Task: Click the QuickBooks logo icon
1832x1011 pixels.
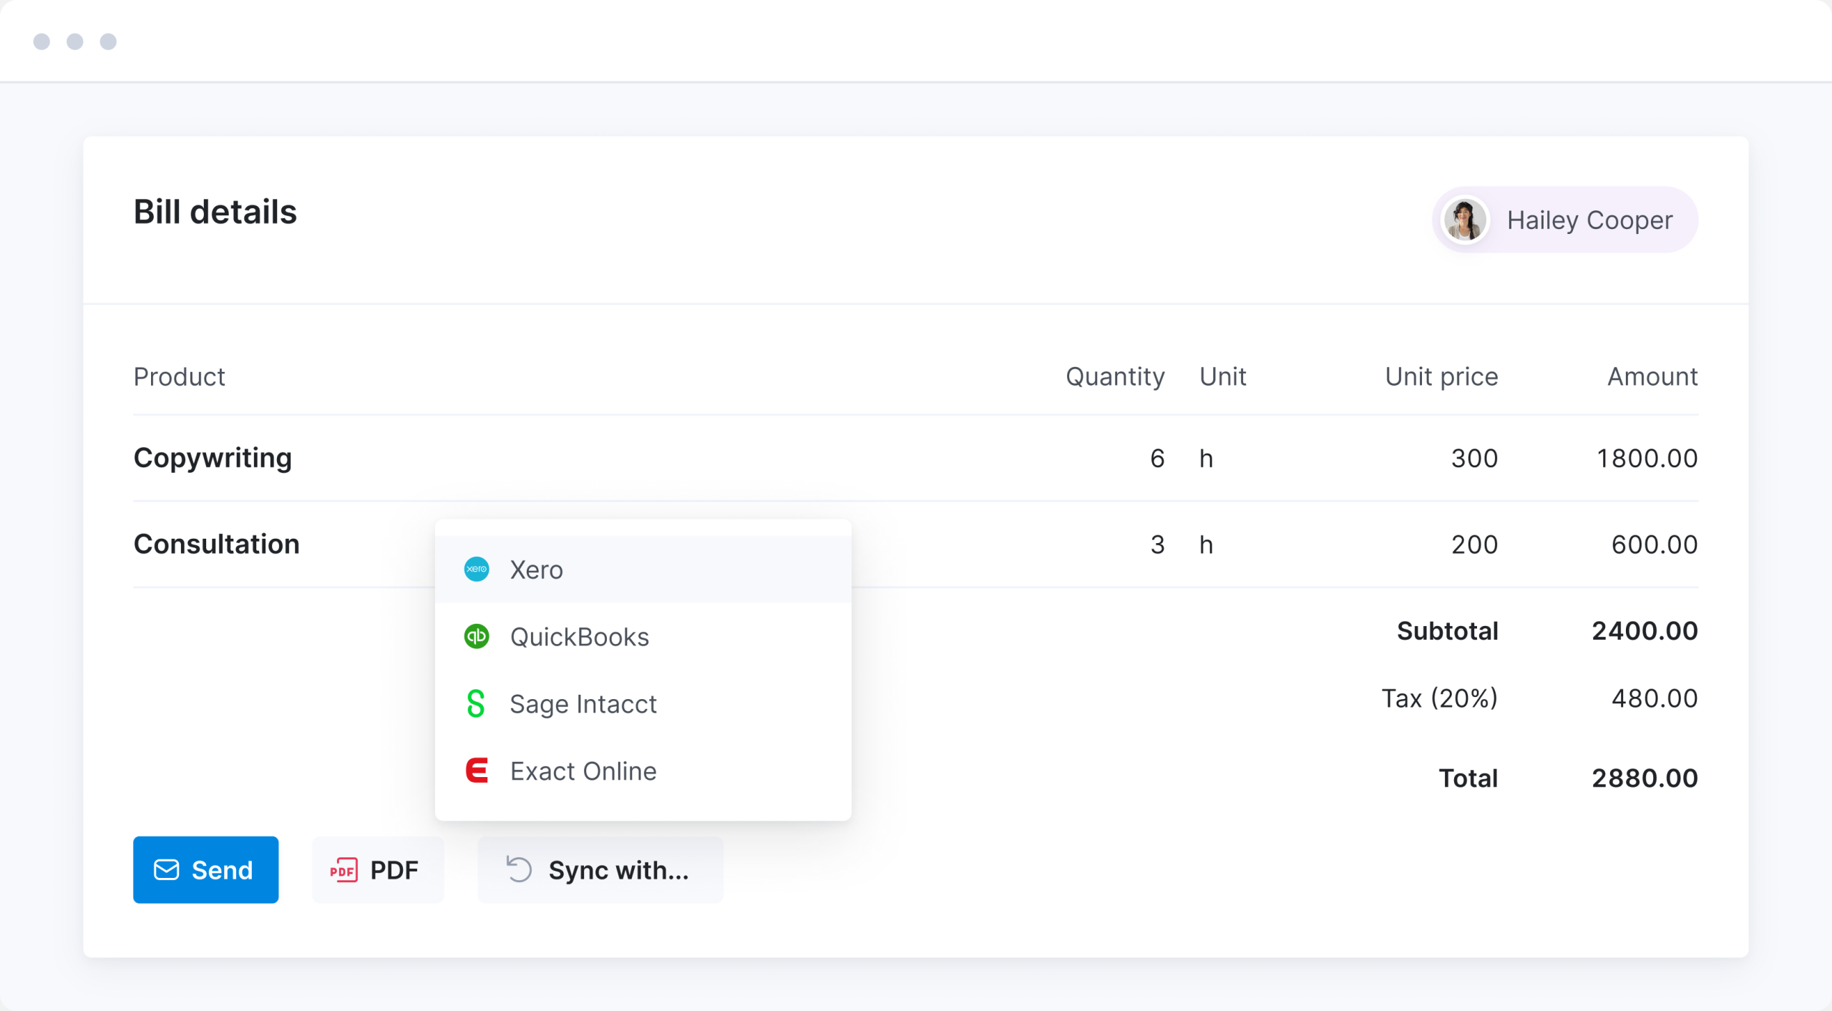Action: (477, 636)
